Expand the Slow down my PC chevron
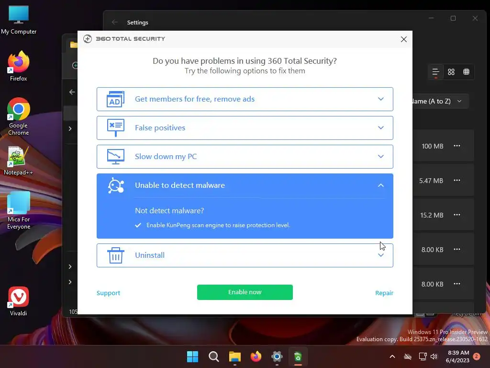The width and height of the screenshot is (490, 368). [x=380, y=157]
